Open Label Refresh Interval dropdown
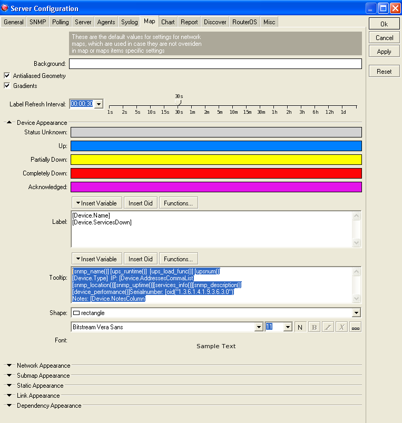 (x=99, y=104)
